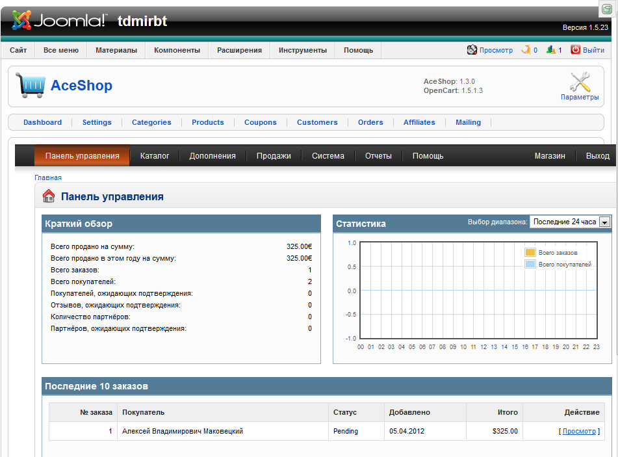Click the AceShop title text

click(82, 85)
